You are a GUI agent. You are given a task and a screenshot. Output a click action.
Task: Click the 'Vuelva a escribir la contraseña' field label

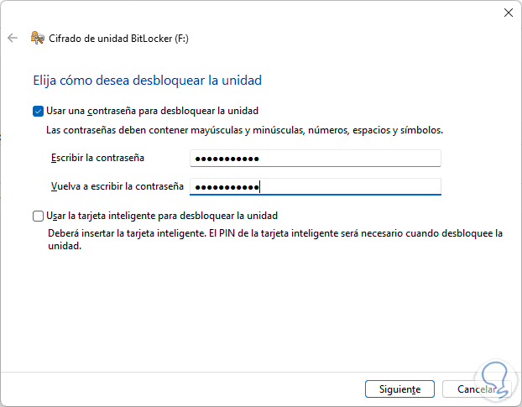pos(116,185)
